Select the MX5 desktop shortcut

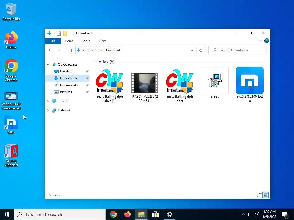point(11,125)
